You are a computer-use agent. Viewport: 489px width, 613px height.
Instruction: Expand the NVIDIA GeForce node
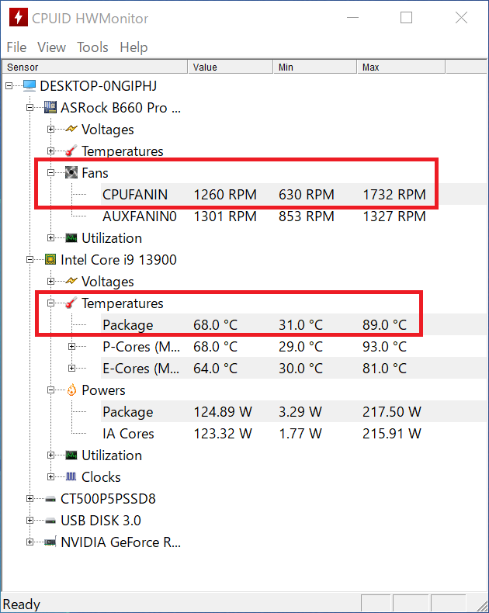[29, 542]
